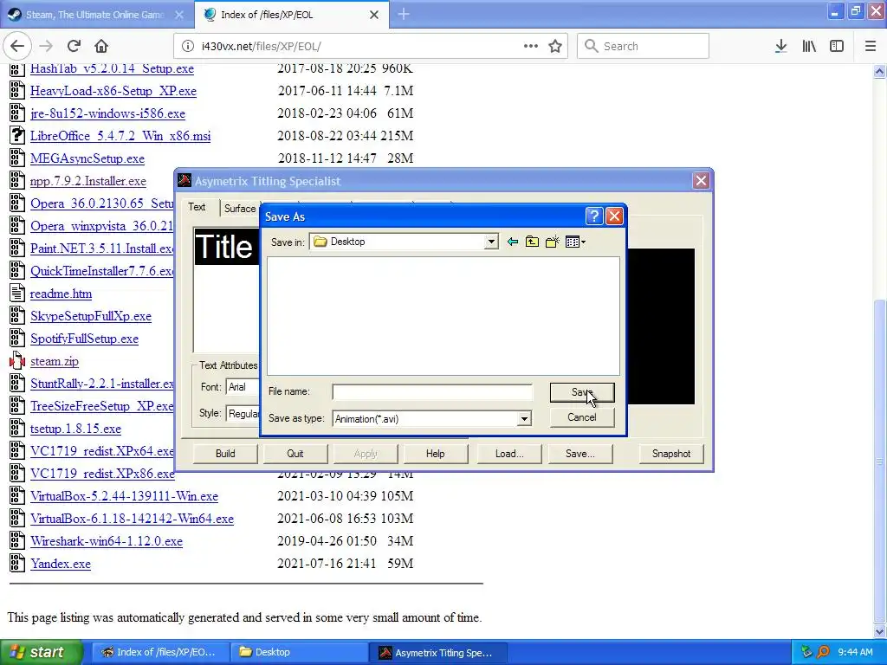887x665 pixels.
Task: Click the Save... button in Titling Specialist
Action: click(x=579, y=454)
